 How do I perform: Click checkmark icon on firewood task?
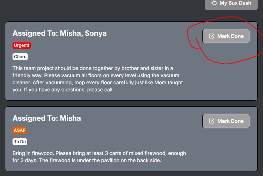212,121
